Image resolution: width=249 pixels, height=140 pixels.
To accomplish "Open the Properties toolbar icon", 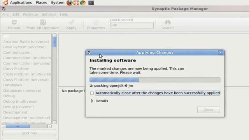I will [96, 23].
